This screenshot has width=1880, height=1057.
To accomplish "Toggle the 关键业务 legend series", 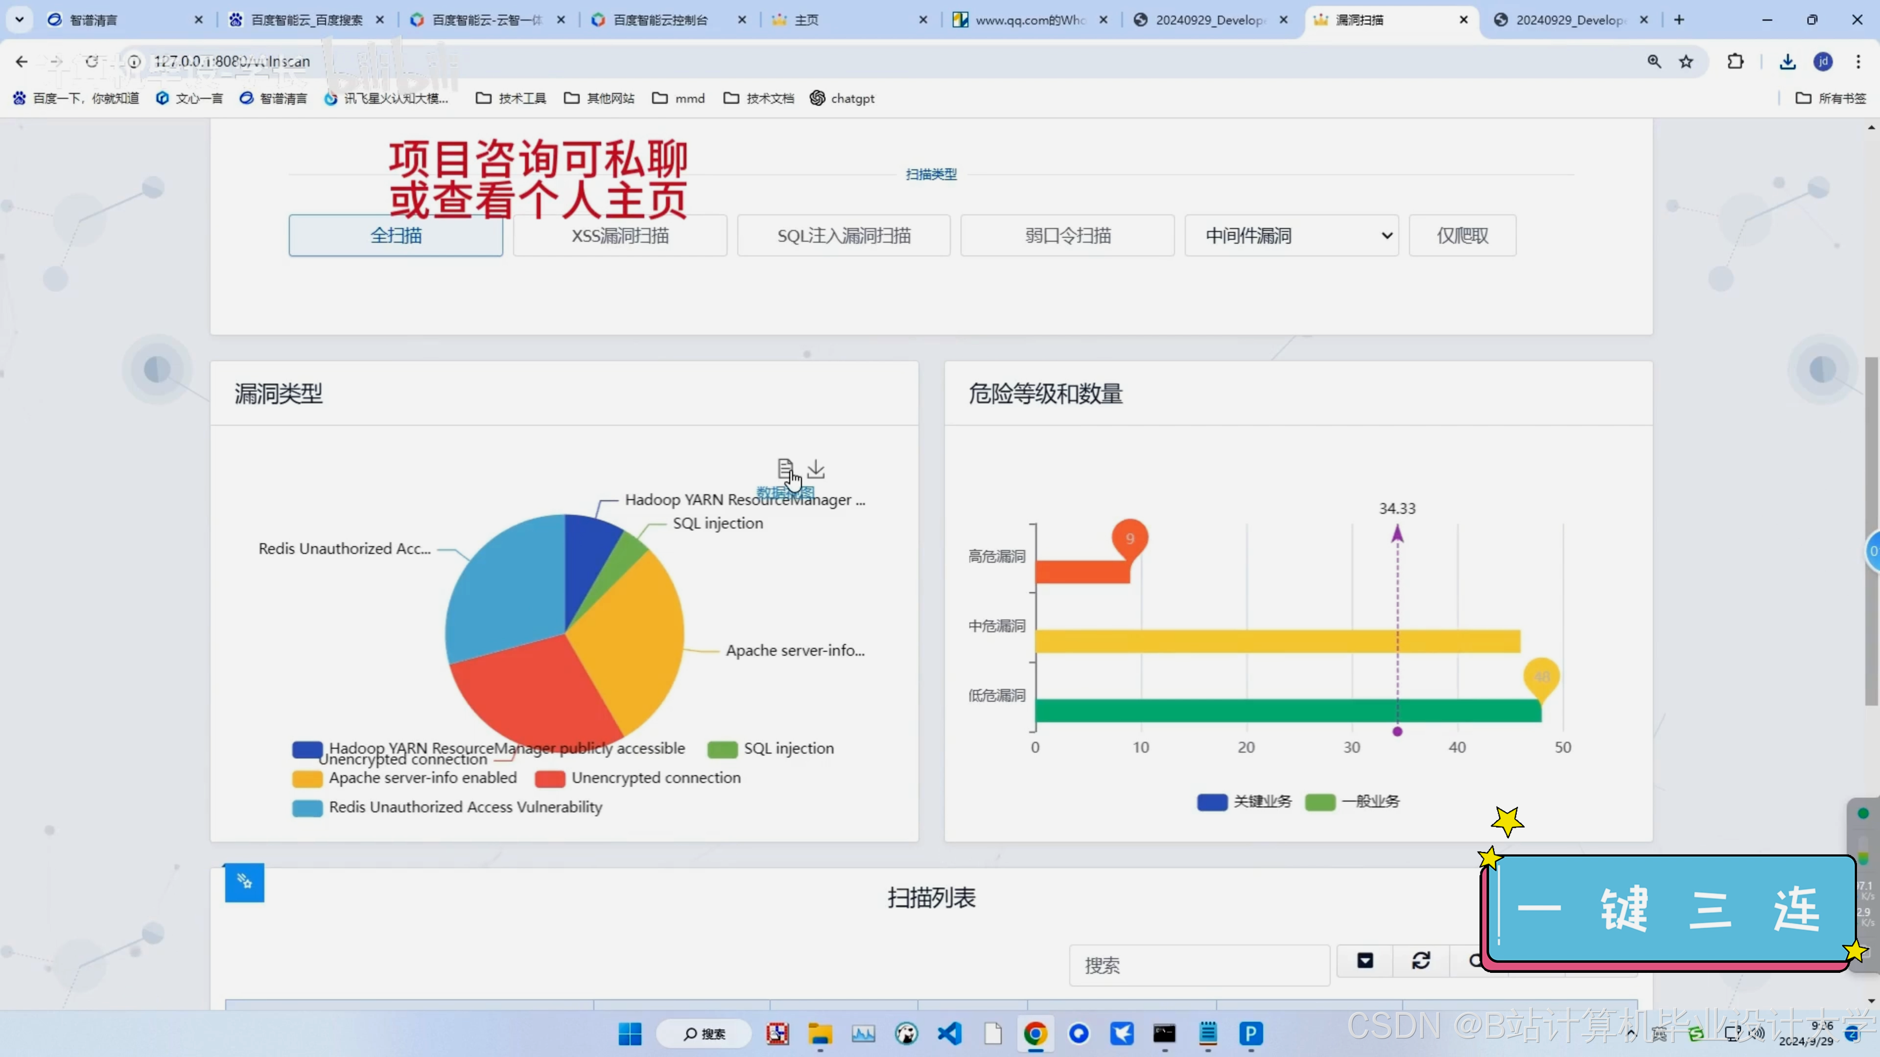I will point(1262,802).
